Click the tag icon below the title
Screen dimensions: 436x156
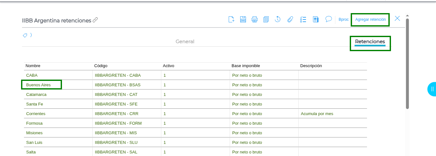point(25,35)
